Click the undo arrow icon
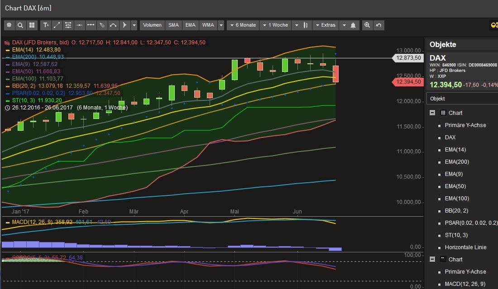 pos(378,25)
